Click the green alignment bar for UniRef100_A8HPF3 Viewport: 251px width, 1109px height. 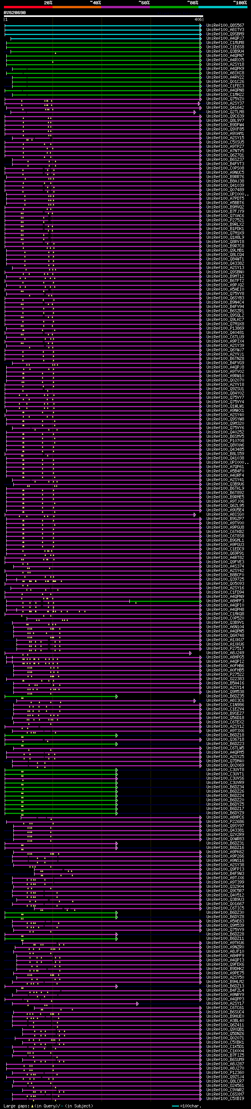point(166,601)
